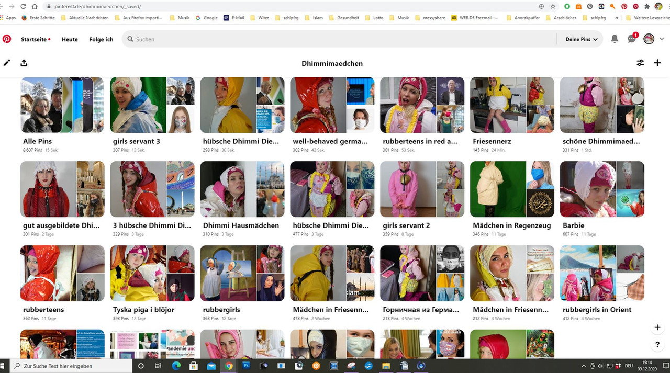This screenshot has width=670, height=373.
Task: Open the Apps shortcut in bookmarks bar
Action: (x=8, y=18)
